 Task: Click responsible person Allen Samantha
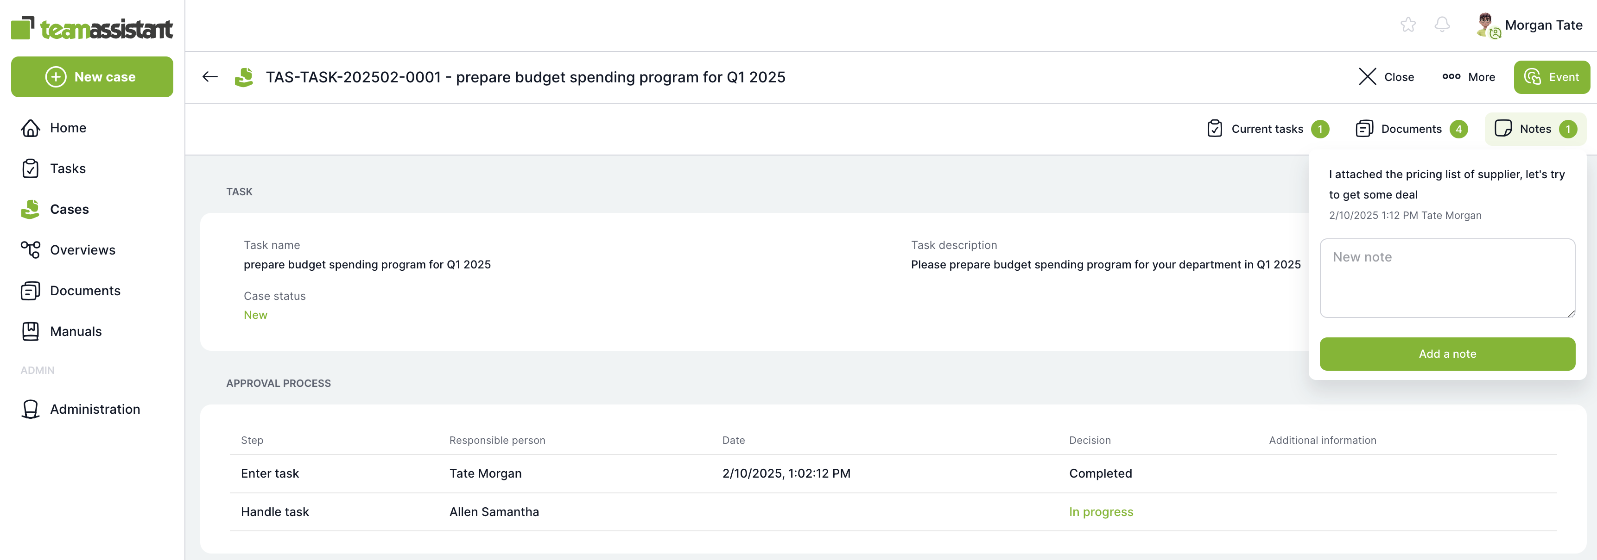[494, 512]
